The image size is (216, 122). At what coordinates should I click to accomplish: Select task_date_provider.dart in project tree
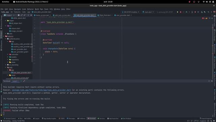[21, 73]
